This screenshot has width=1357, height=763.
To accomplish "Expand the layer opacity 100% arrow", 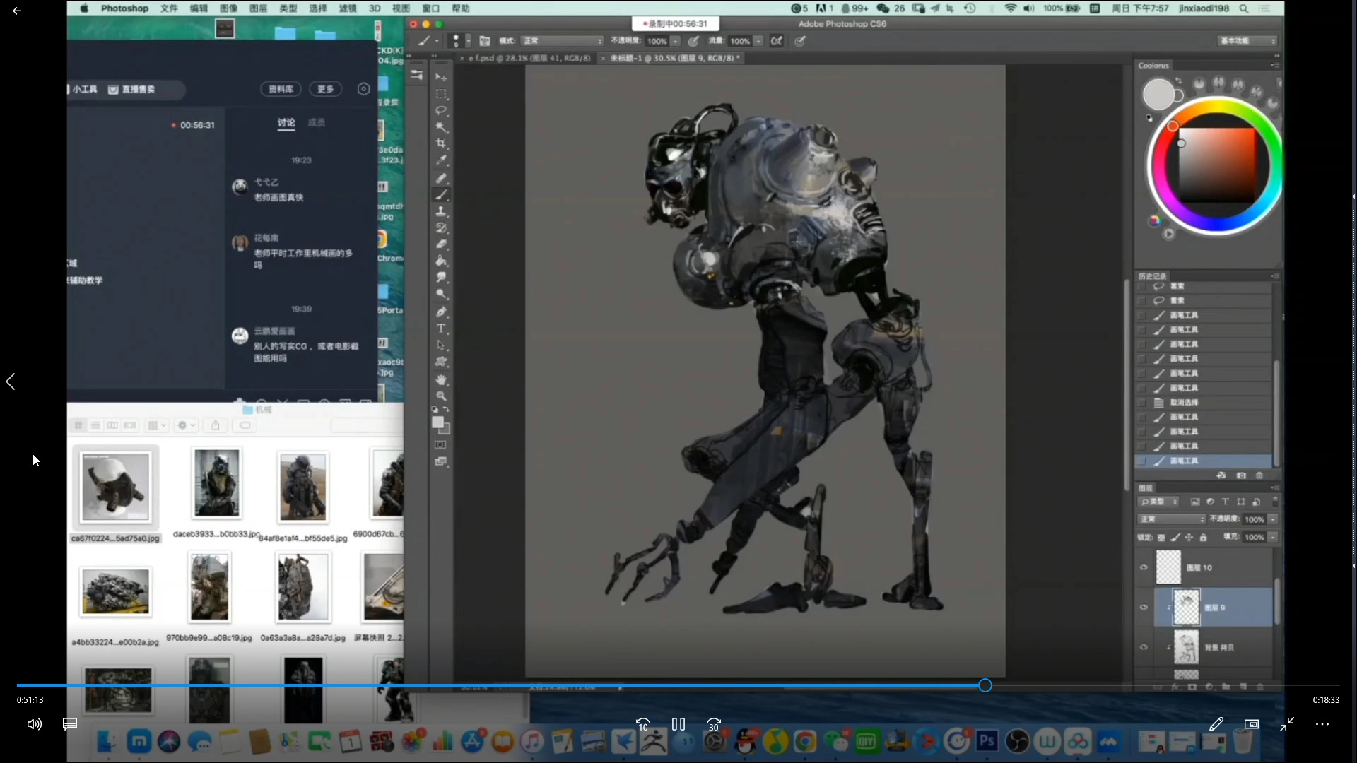I will point(1273,519).
